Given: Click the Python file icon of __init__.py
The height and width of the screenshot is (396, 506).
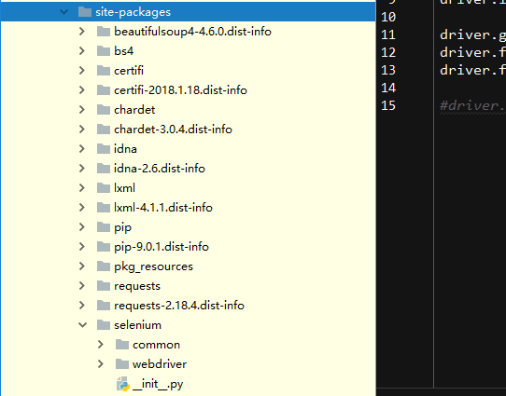Looking at the screenshot, I should (x=123, y=384).
